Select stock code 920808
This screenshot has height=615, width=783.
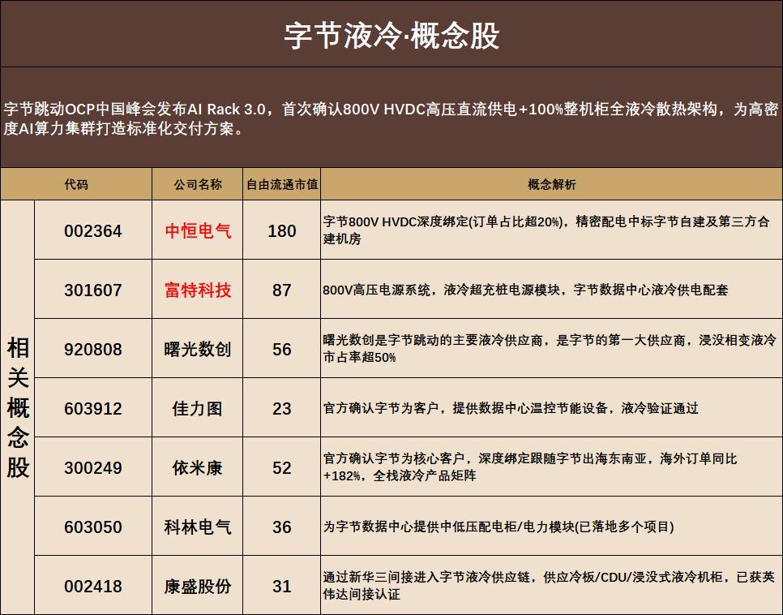click(x=93, y=349)
